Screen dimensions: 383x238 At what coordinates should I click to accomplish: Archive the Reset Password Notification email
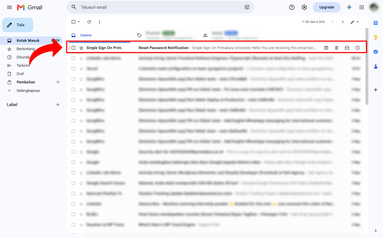tap(326, 48)
